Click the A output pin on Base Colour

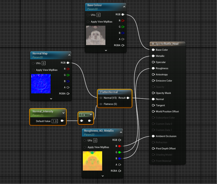[123, 39]
